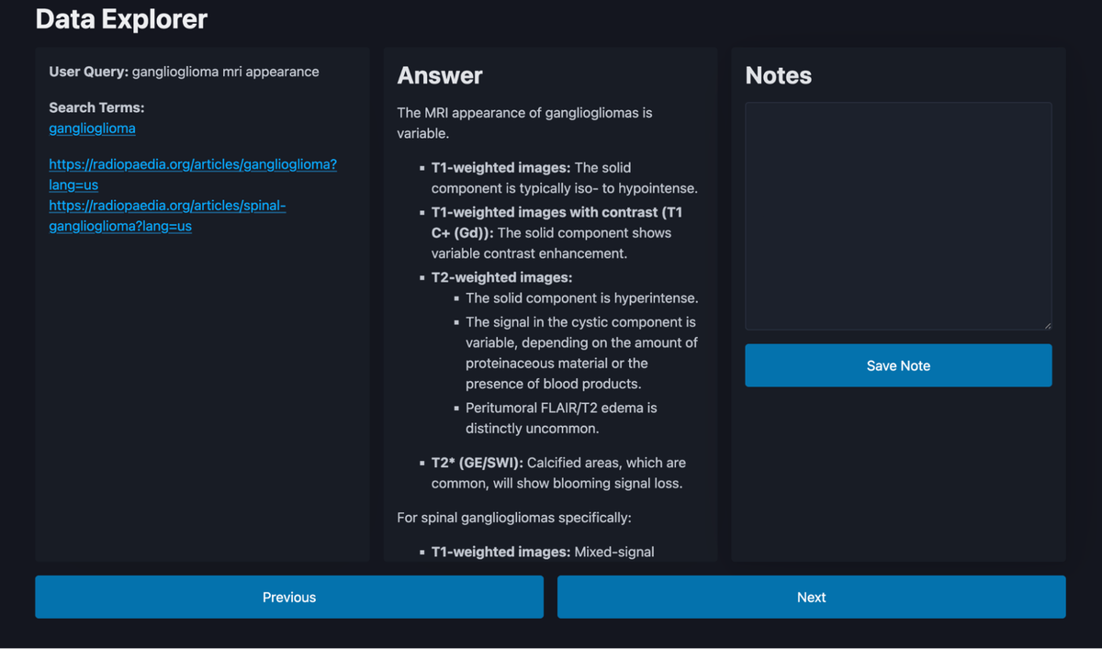The width and height of the screenshot is (1102, 649).
Task: Click the Notes textarea resize handle
Action: (1048, 324)
